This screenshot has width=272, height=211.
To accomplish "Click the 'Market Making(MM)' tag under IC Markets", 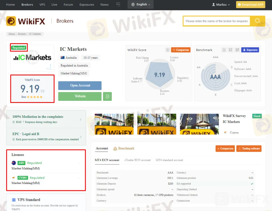I will [74, 73].
